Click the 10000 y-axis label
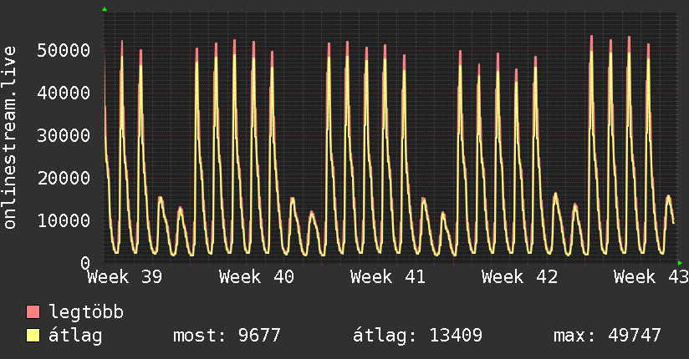This screenshot has width=689, height=359. coord(64,220)
